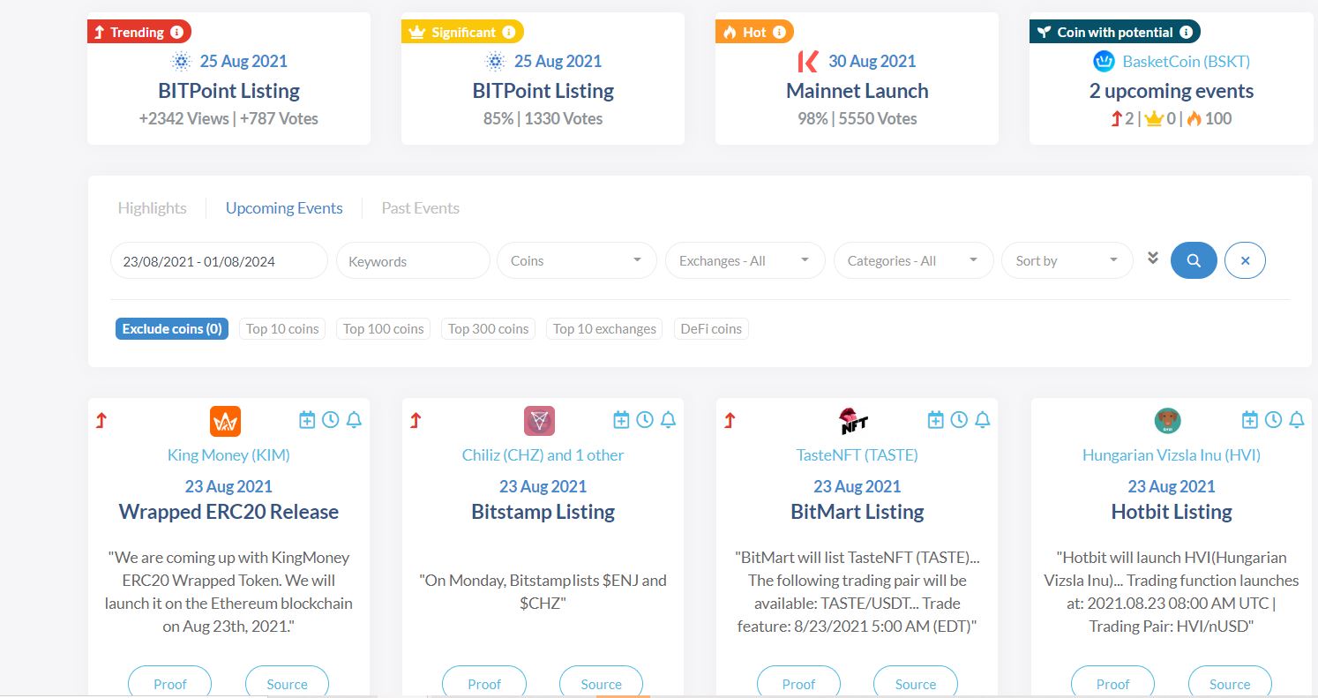Open the Chiliz (CHZ) and 1 other link
The height and width of the screenshot is (698, 1318).
tap(543, 455)
